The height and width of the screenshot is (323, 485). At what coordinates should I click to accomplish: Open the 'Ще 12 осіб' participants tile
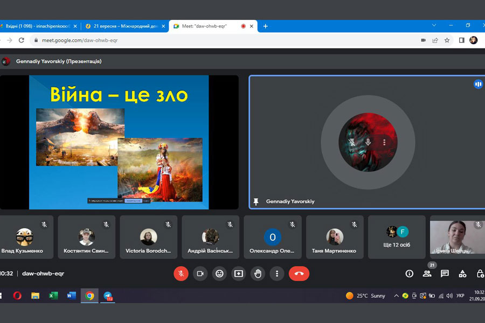(397, 237)
